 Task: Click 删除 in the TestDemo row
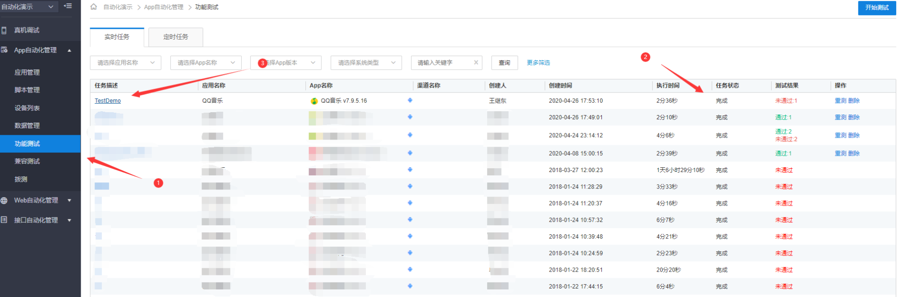click(854, 101)
